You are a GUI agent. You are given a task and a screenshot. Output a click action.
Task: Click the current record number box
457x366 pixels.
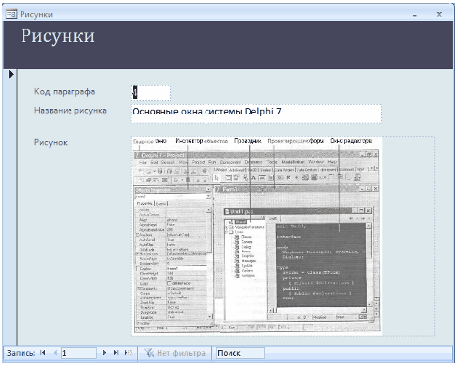78,353
